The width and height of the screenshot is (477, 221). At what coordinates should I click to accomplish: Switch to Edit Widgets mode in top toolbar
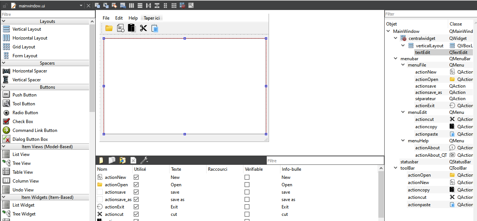click(97, 6)
